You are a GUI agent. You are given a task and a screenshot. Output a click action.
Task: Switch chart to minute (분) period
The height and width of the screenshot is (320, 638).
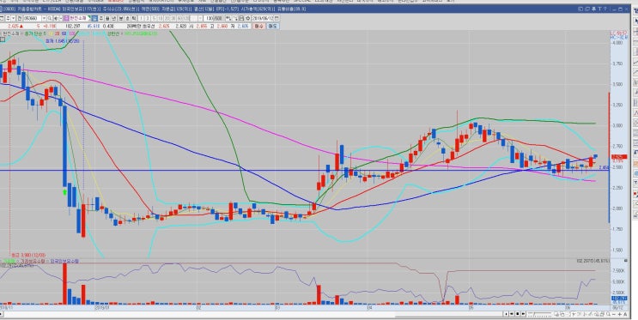[121, 18]
